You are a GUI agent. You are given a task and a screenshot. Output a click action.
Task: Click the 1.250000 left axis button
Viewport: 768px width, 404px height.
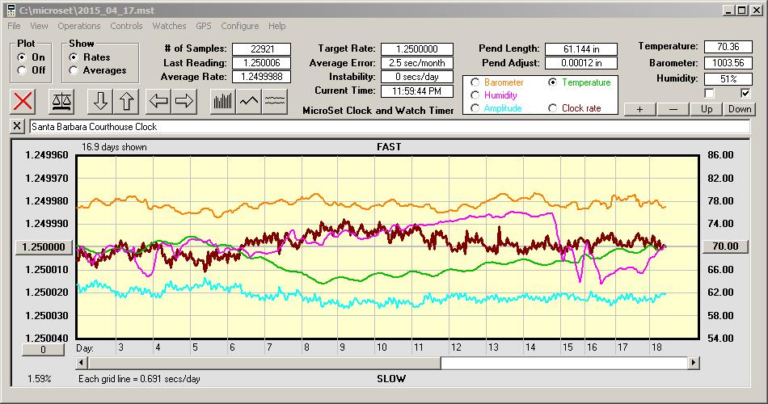(x=44, y=246)
